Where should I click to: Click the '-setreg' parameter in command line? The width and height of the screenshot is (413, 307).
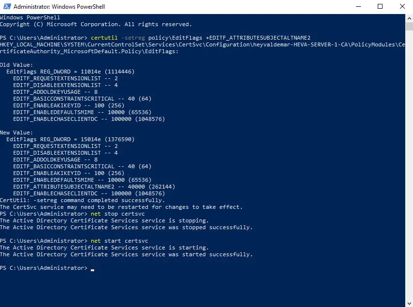point(133,38)
